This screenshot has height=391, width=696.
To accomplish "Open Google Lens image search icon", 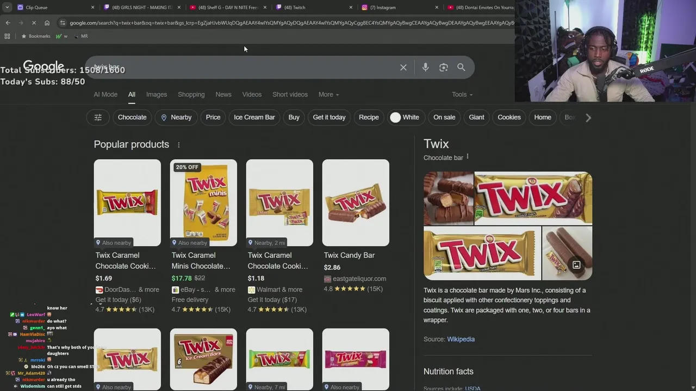I will 443,67.
